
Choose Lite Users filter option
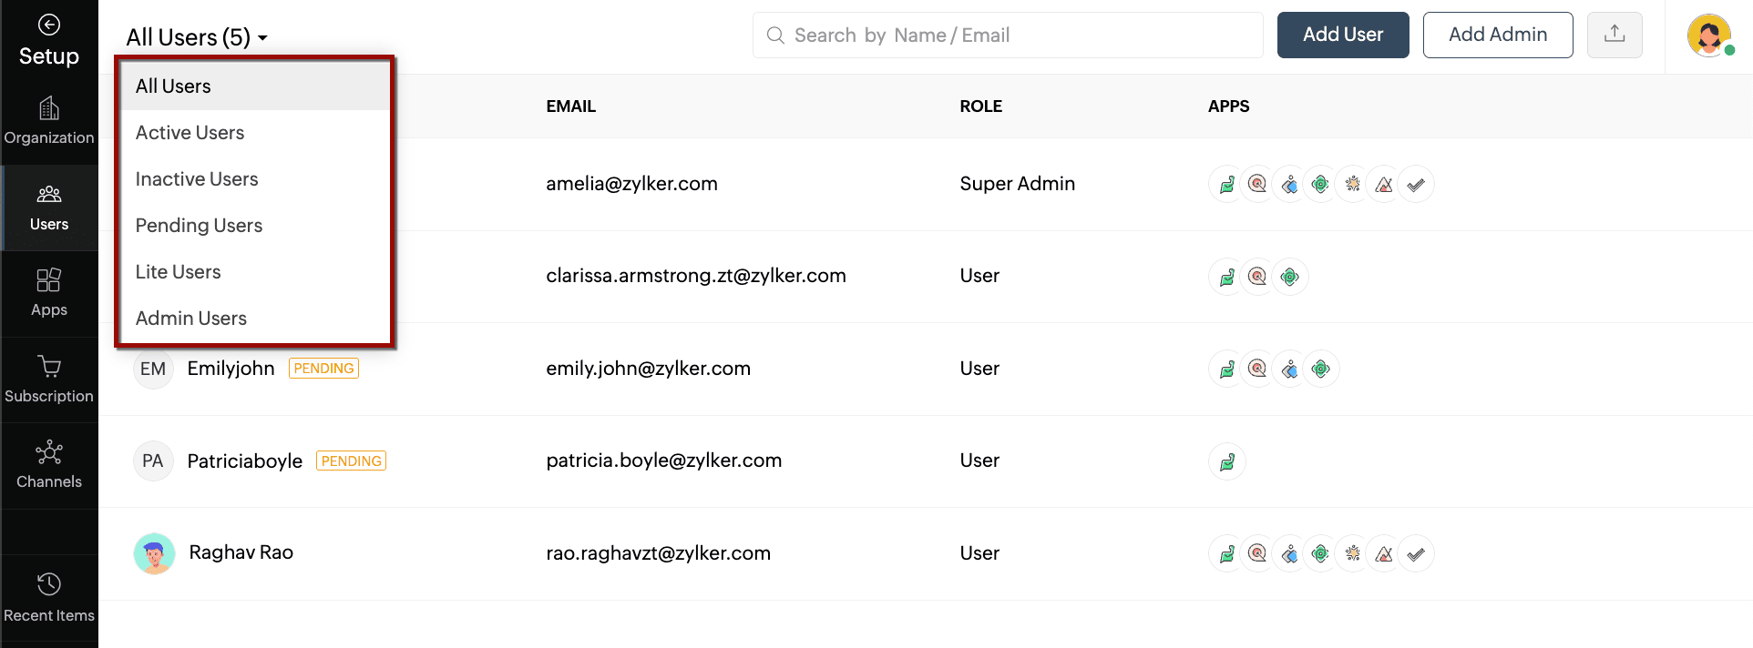pyautogui.click(x=178, y=272)
